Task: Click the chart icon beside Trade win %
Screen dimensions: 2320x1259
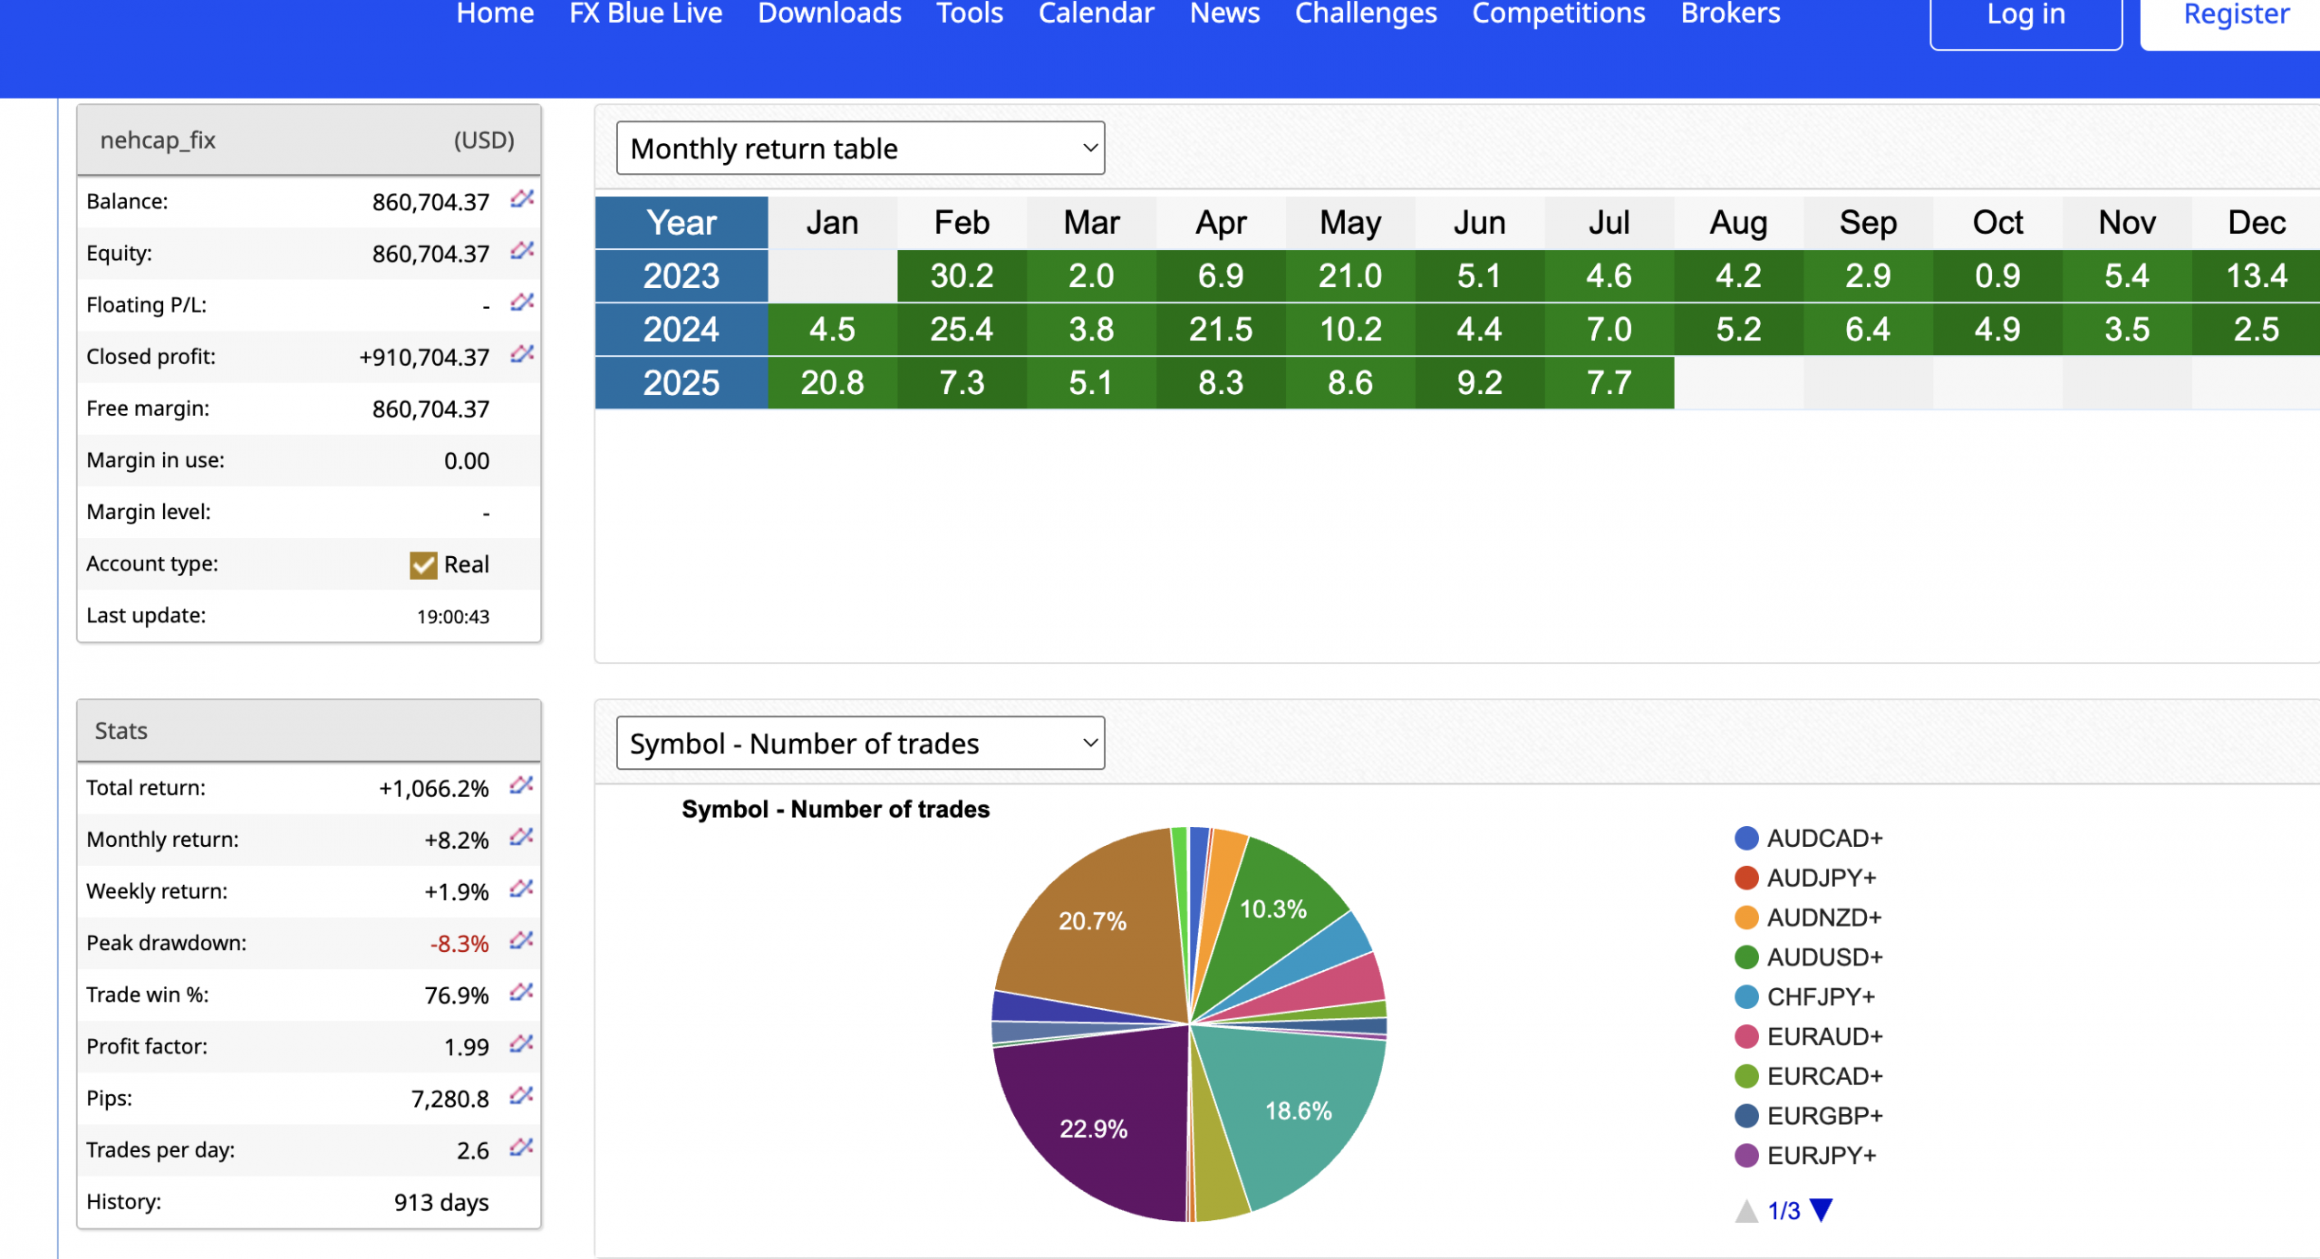Action: pos(521,993)
